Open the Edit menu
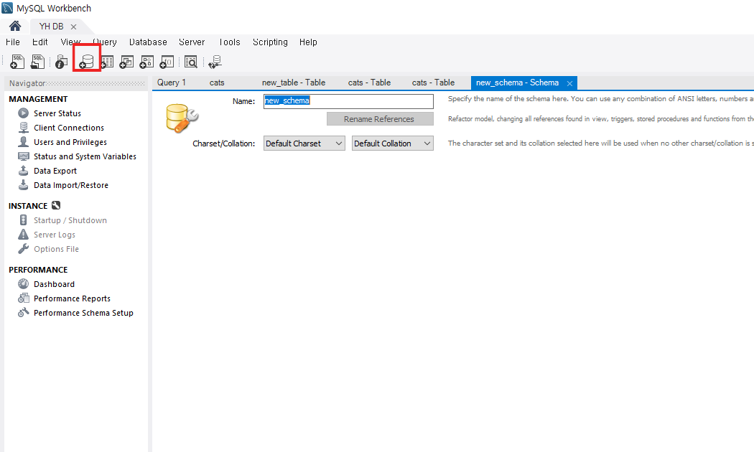The image size is (754, 452). (x=40, y=42)
